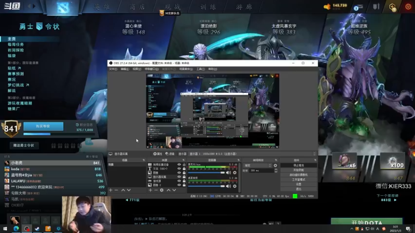Click the battle pass level progress bar
Screen dimensions: 415x233
point(58,134)
